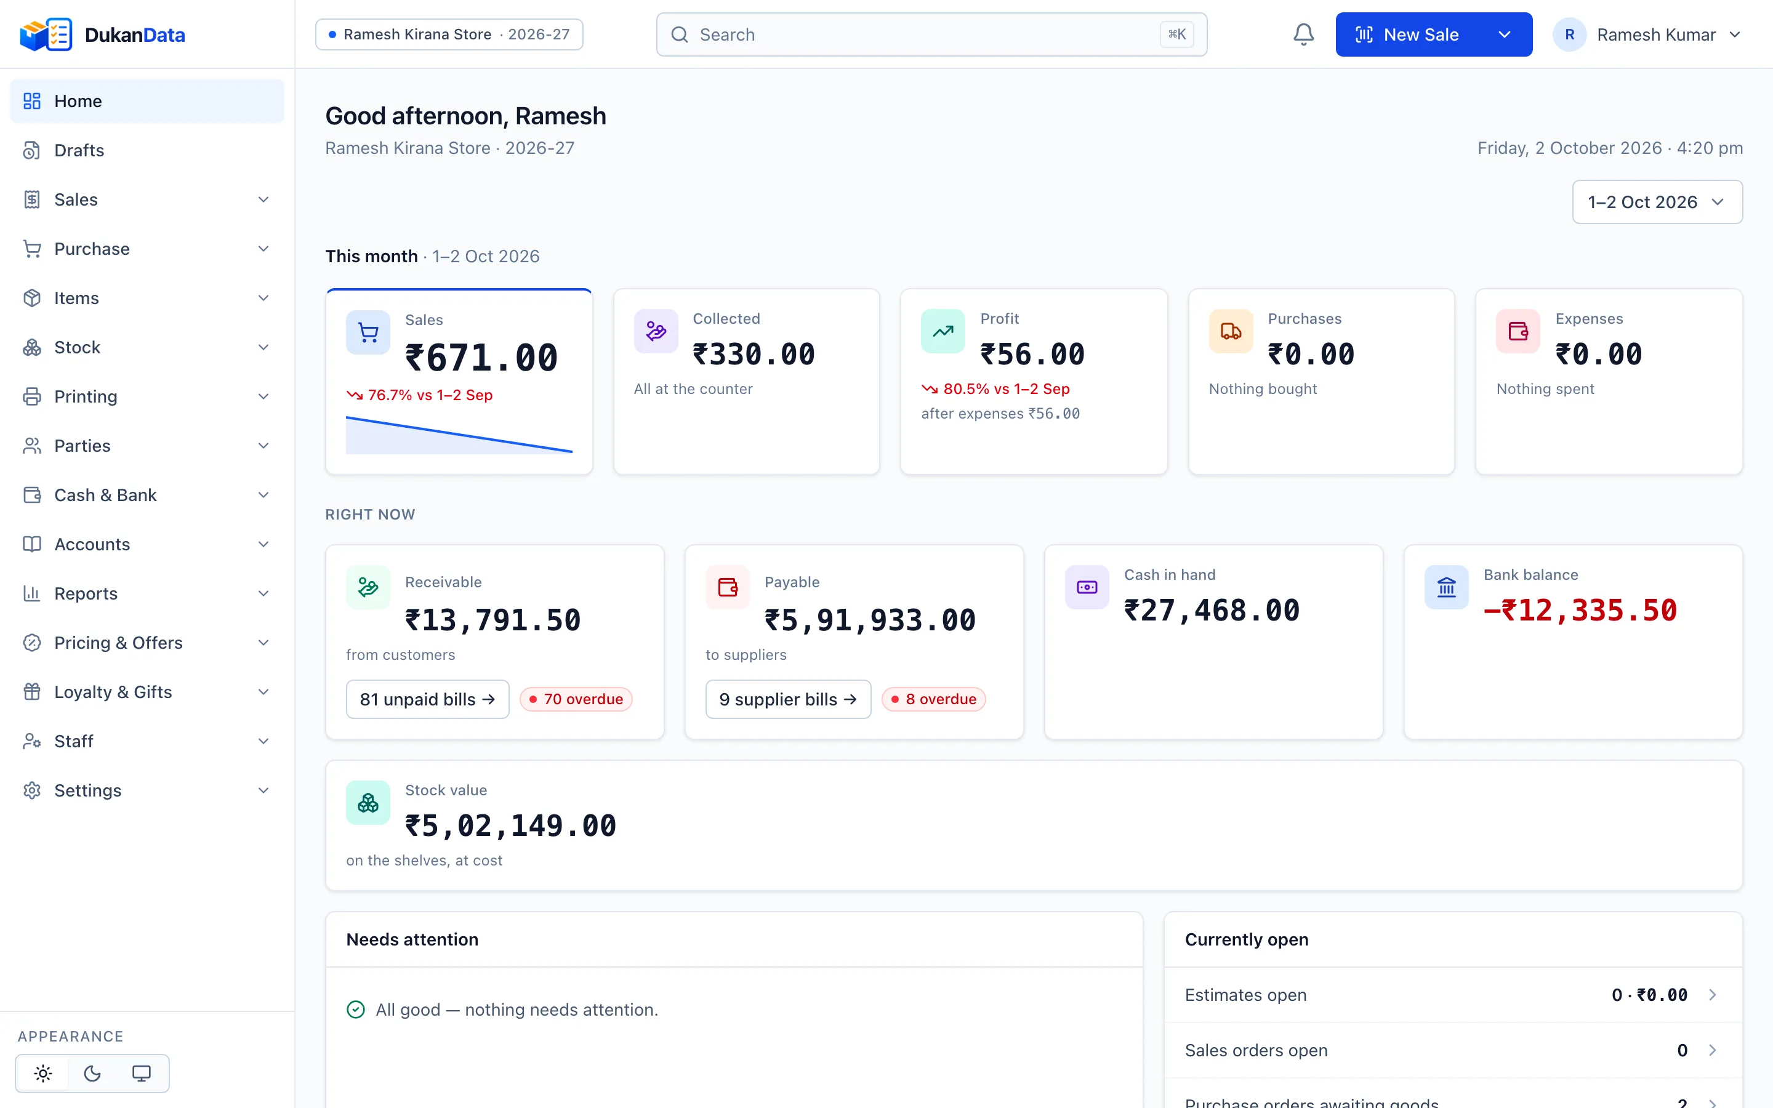Open the Printing menu item
This screenshot has height=1108, width=1773.
click(x=147, y=396)
